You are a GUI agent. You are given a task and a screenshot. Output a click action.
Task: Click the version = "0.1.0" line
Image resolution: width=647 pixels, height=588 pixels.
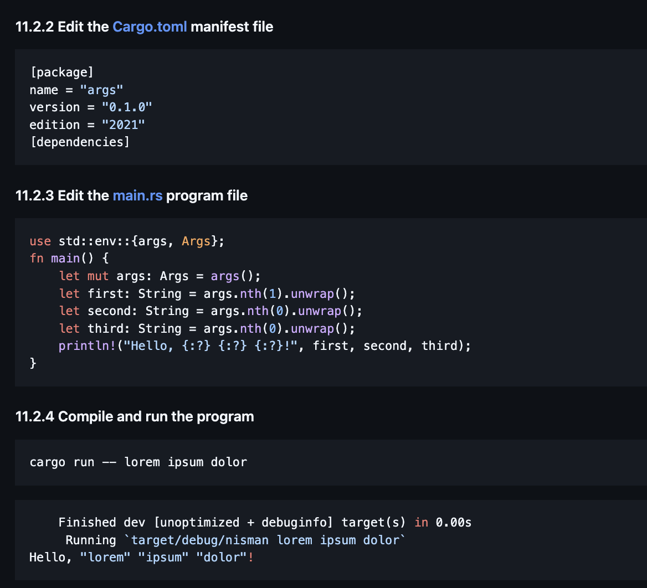(90, 107)
